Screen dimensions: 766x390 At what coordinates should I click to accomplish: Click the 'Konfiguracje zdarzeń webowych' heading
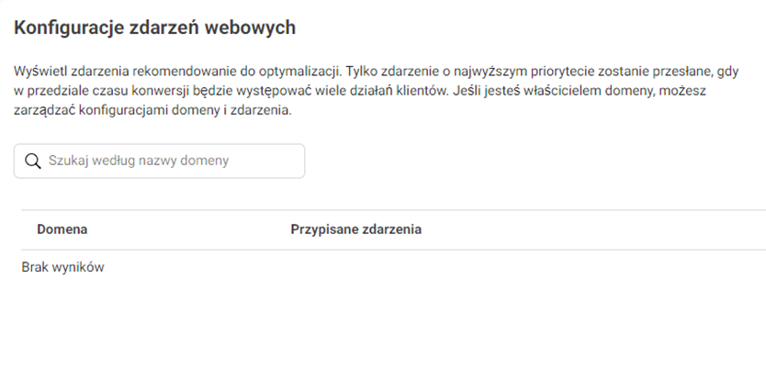[154, 28]
